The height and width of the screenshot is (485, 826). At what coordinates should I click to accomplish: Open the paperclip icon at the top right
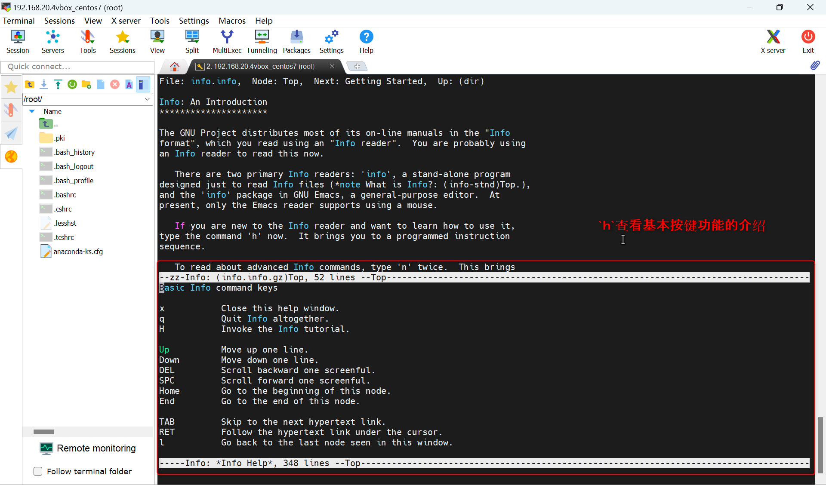tap(815, 65)
